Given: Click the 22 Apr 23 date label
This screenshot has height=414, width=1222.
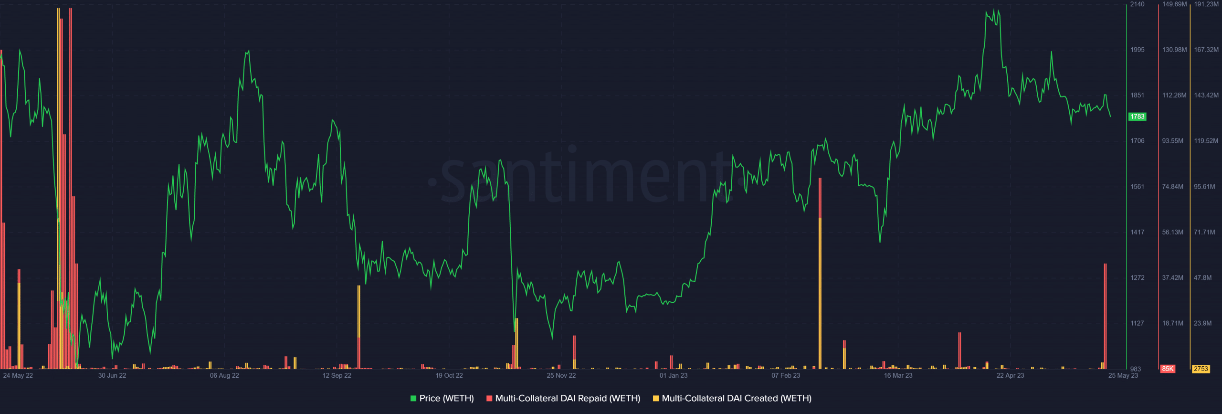Looking at the screenshot, I should tap(1010, 375).
